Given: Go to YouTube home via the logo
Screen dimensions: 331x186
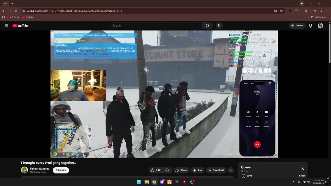Looking at the screenshot, I should (x=20, y=26).
